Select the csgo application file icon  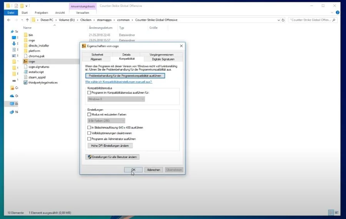26,61
